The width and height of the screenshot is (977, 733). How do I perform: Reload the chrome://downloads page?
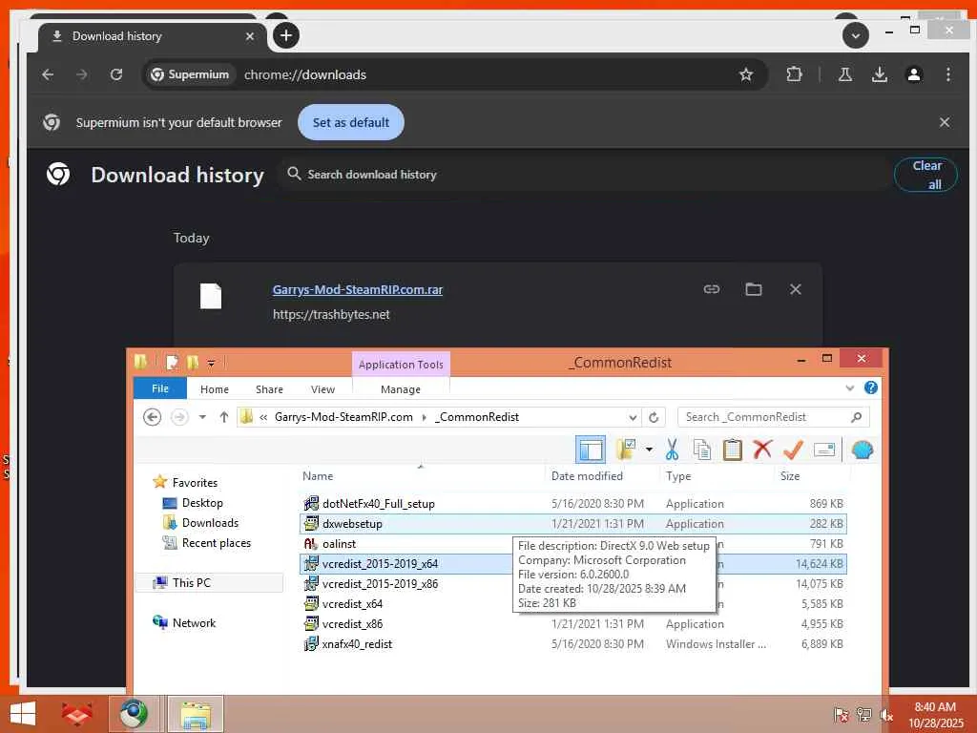point(115,74)
